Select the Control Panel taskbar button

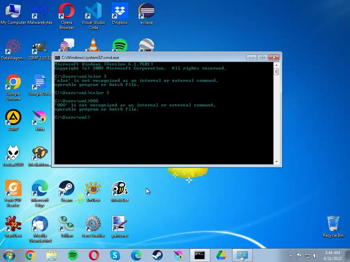click(x=242, y=255)
